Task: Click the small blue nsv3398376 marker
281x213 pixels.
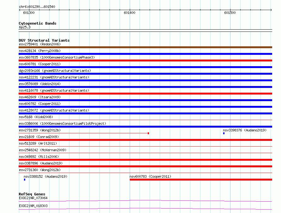Action: click(224, 133)
